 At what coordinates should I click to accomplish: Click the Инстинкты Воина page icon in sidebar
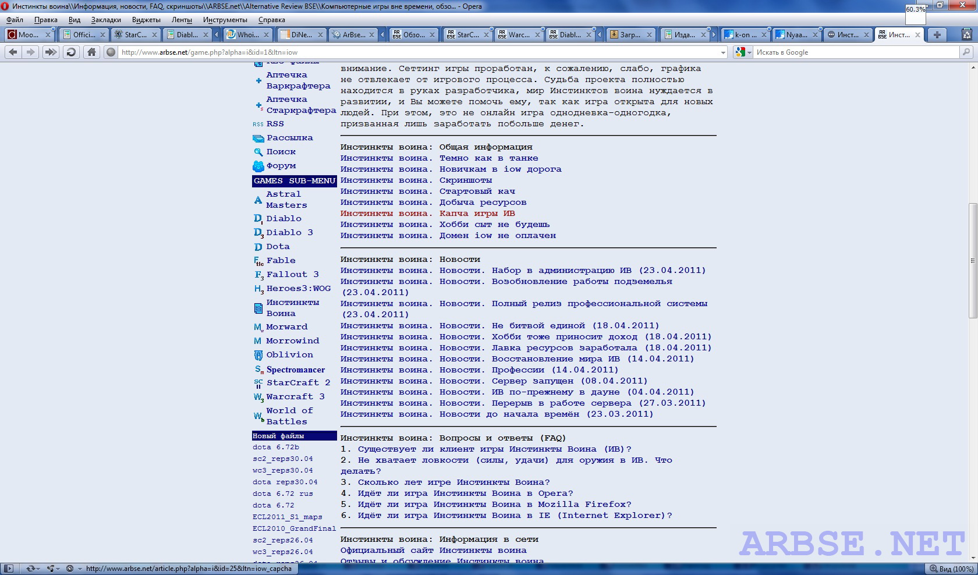tap(258, 308)
